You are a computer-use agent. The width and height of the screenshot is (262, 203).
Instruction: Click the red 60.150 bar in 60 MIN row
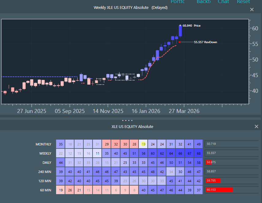[x=219, y=190]
